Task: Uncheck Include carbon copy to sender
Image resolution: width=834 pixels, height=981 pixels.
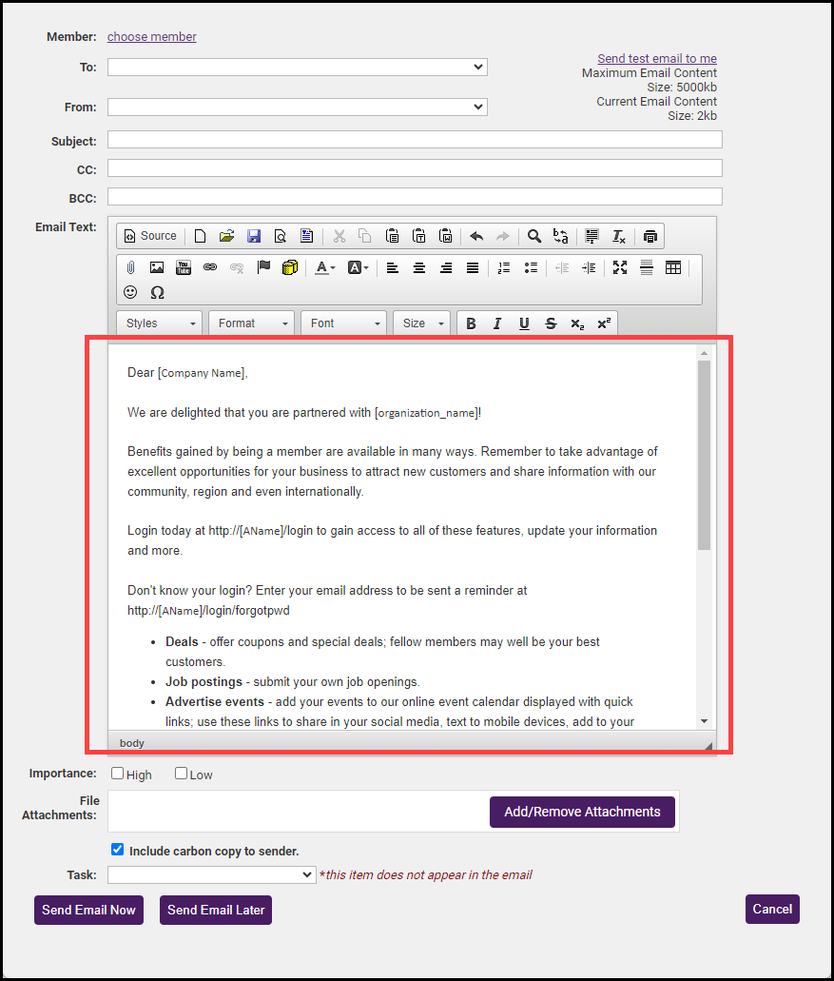Action: point(118,849)
